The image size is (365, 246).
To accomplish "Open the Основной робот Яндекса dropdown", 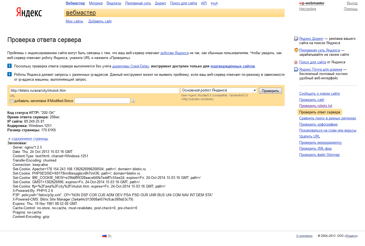I will point(219,90).
